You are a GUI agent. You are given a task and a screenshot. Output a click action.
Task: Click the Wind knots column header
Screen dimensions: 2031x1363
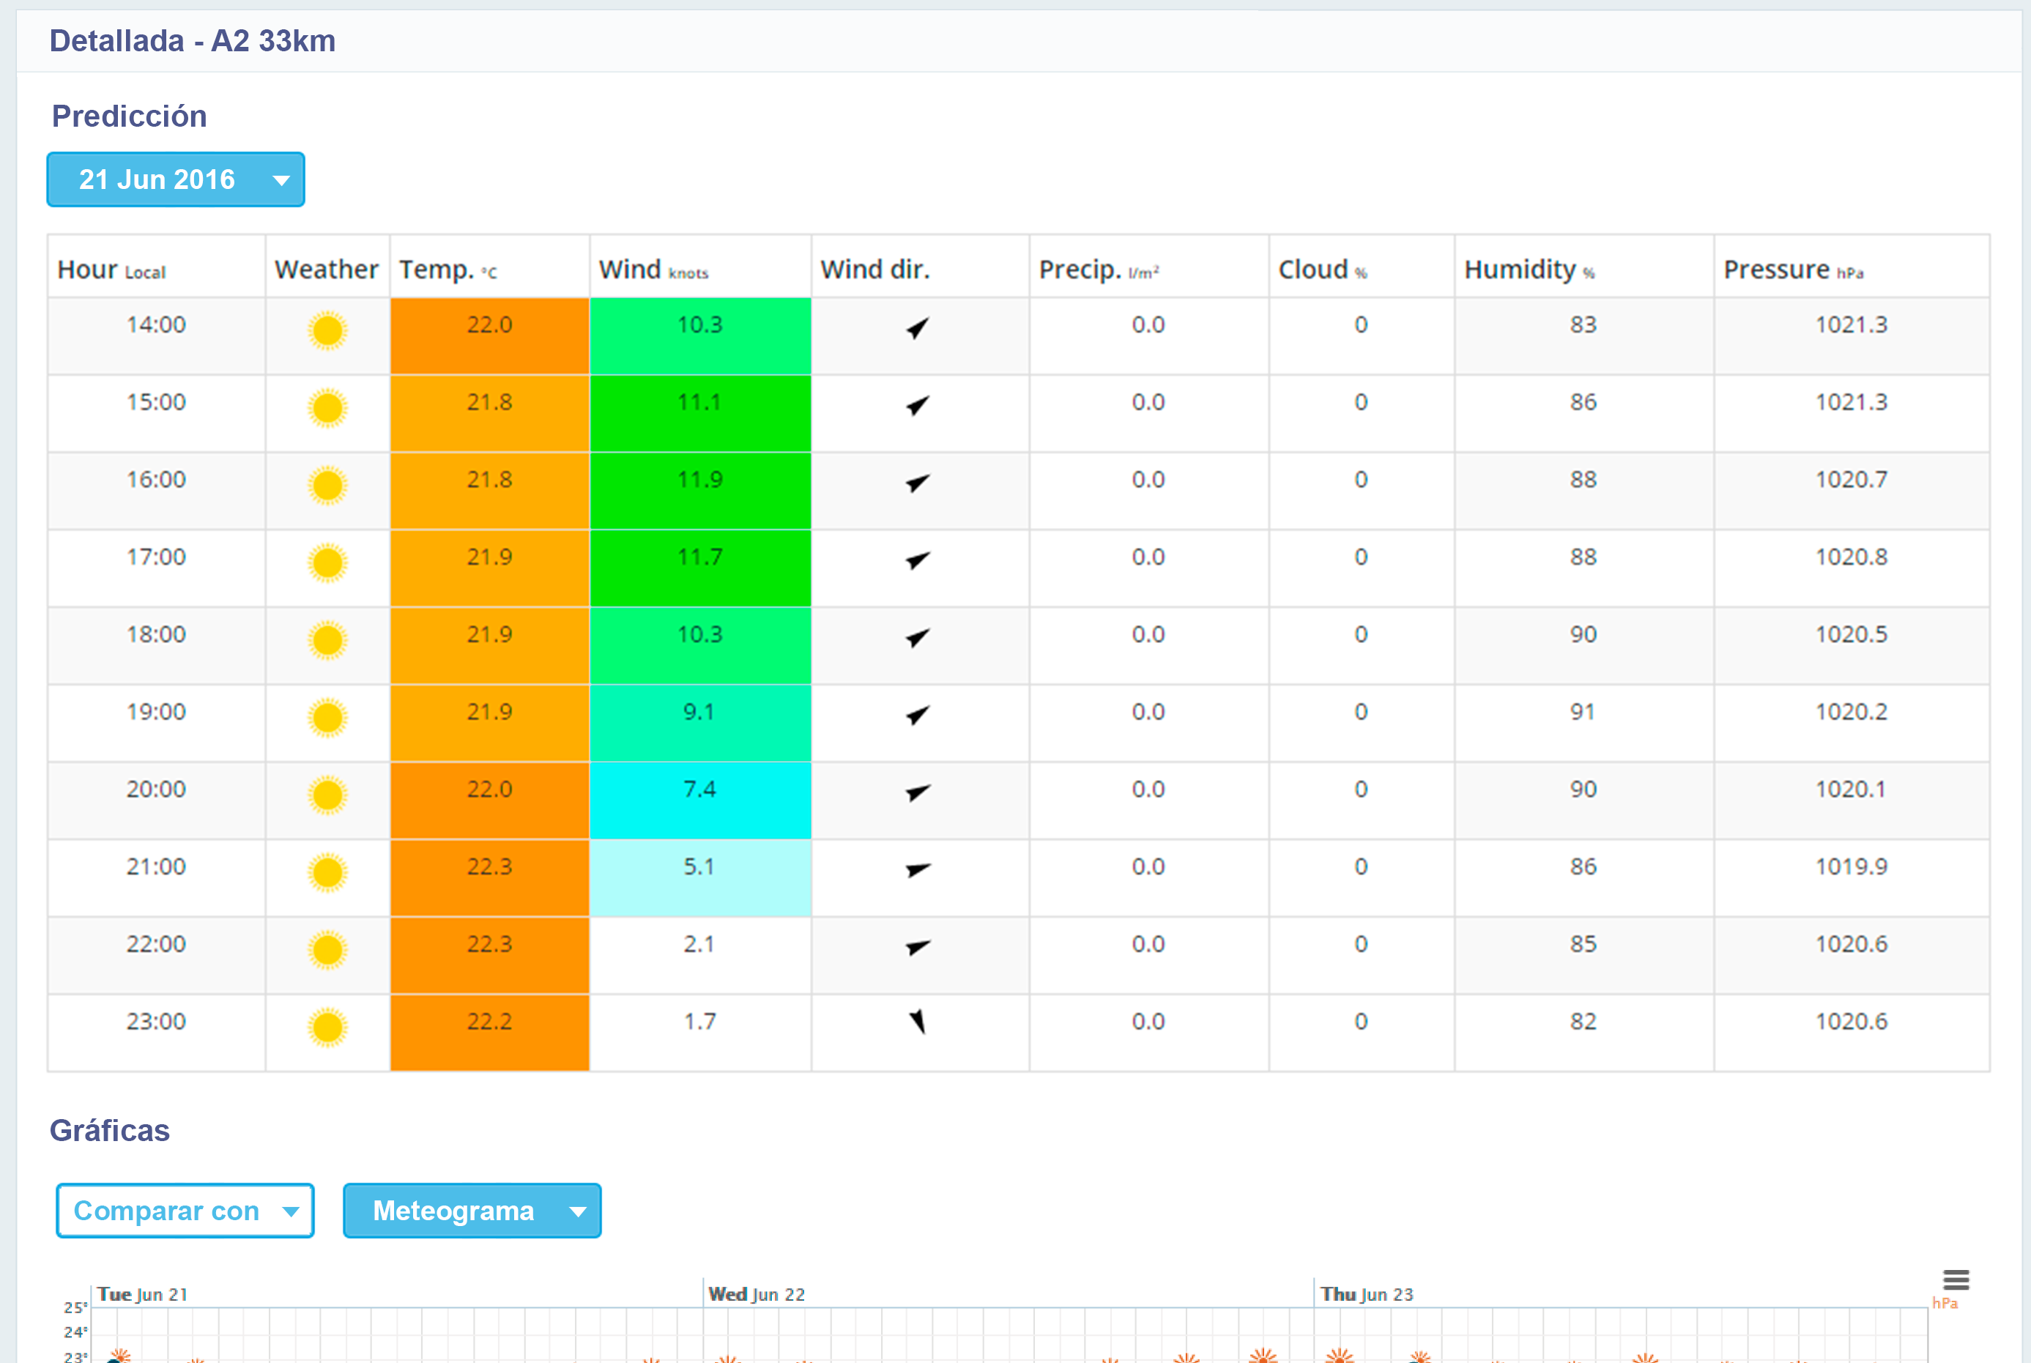653,270
